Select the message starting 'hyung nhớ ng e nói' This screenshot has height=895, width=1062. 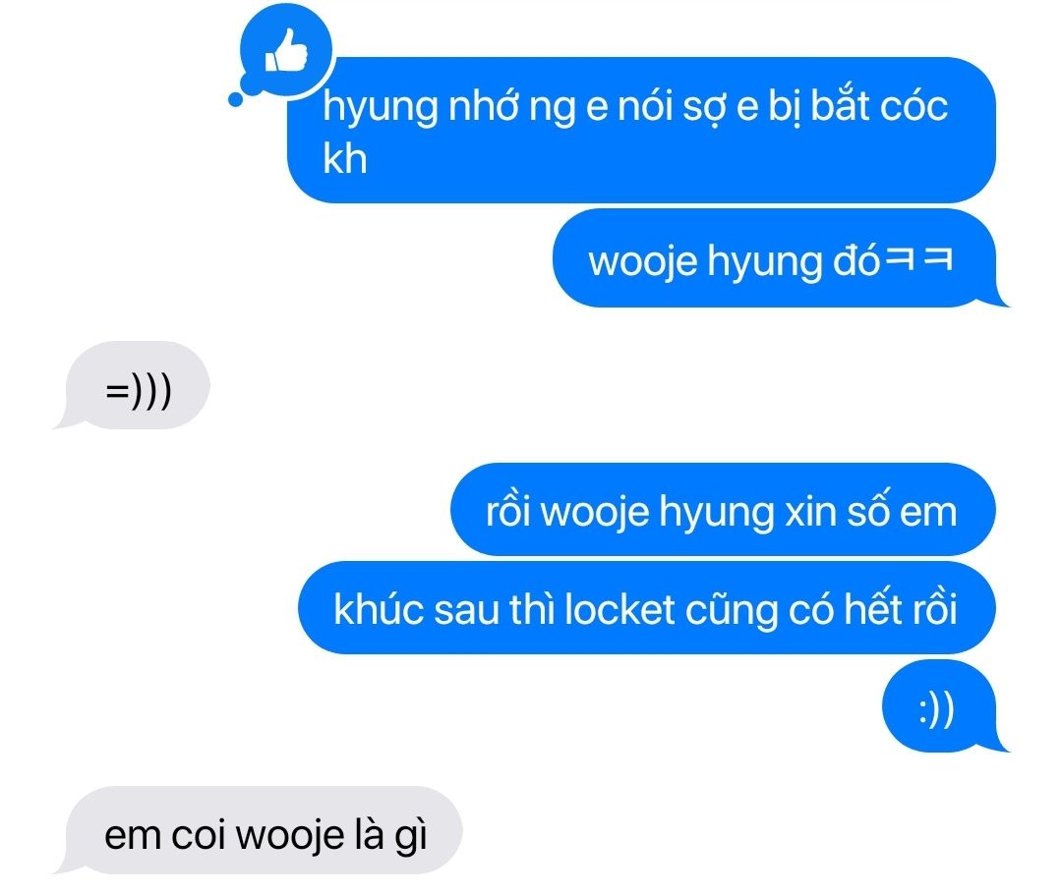pos(641,130)
